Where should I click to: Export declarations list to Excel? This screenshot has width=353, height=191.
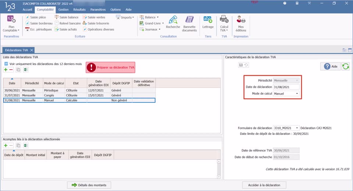tap(26, 70)
